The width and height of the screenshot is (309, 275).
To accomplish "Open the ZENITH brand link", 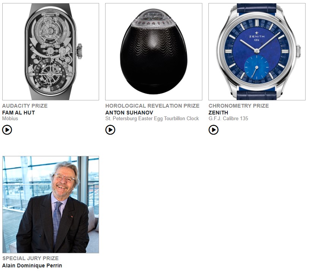I will pyautogui.click(x=218, y=113).
